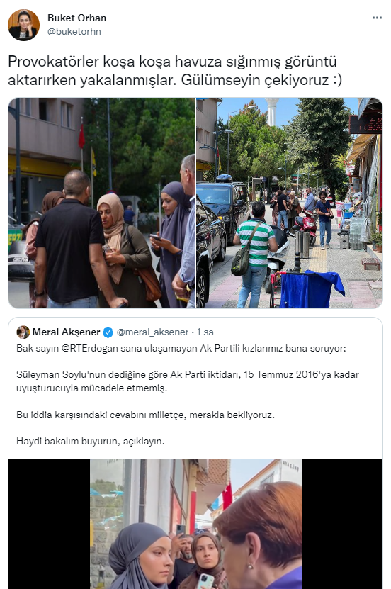Open the right tweet photo of sidewalk
Image resolution: width=391 pixels, height=589 pixels.
point(289,203)
